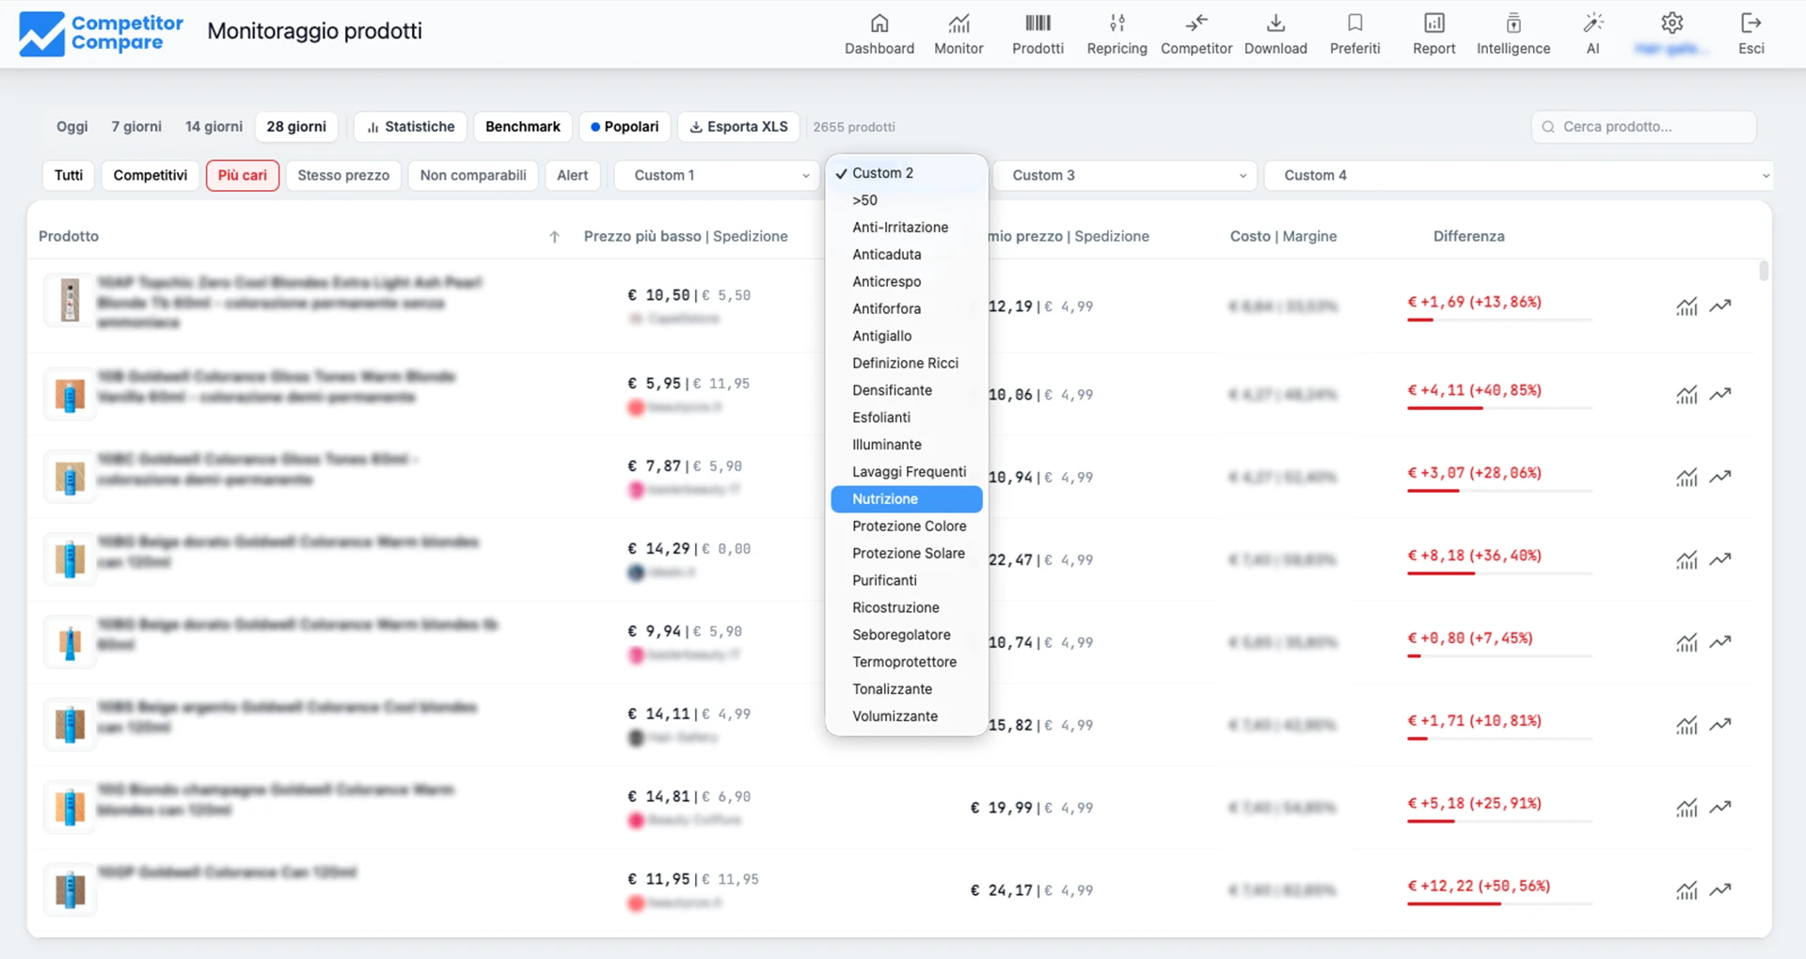The width and height of the screenshot is (1806, 959).
Task: Select the 7 giorni time range
Action: 136,127
